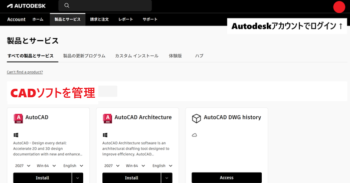Open the 請求と注文 menu item
Screen dimensions: 350x183
pyautogui.click(x=99, y=20)
